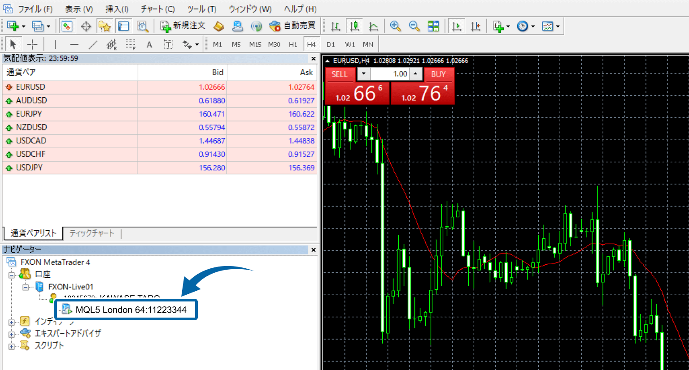This screenshot has width=689, height=370.
Task: Toggle 自動売買 auto trading button
Action: [292, 26]
